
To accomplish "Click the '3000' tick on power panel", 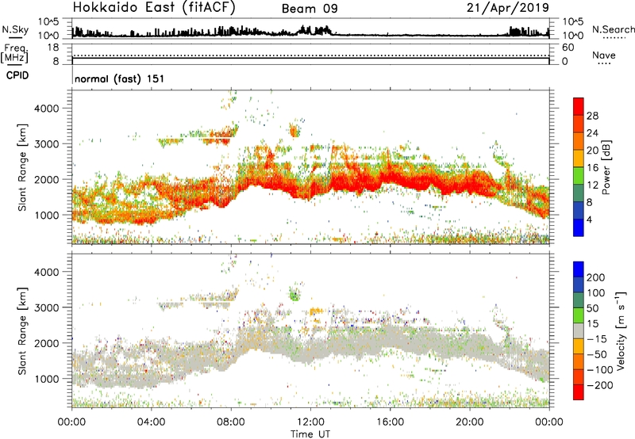I will [x=46, y=144].
